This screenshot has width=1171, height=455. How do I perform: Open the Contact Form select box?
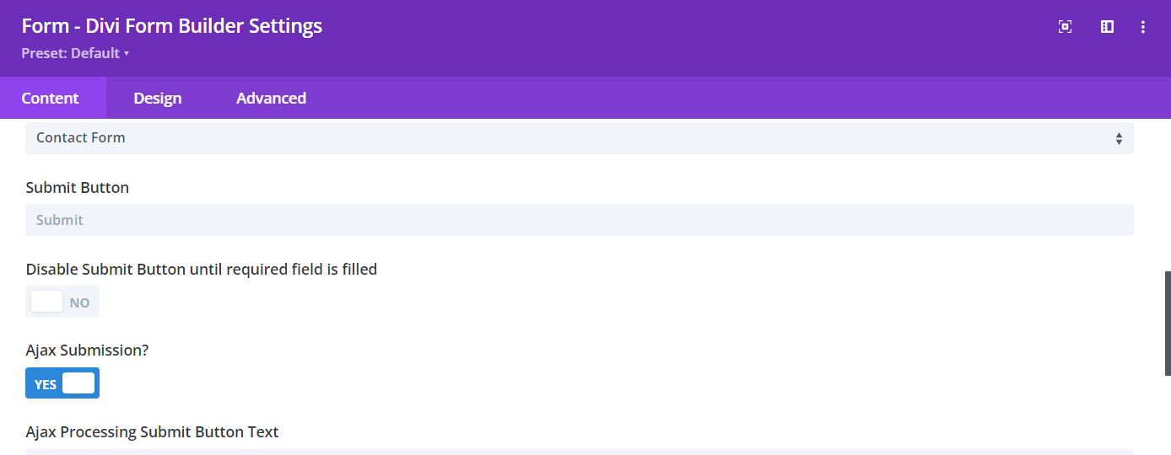pos(579,138)
